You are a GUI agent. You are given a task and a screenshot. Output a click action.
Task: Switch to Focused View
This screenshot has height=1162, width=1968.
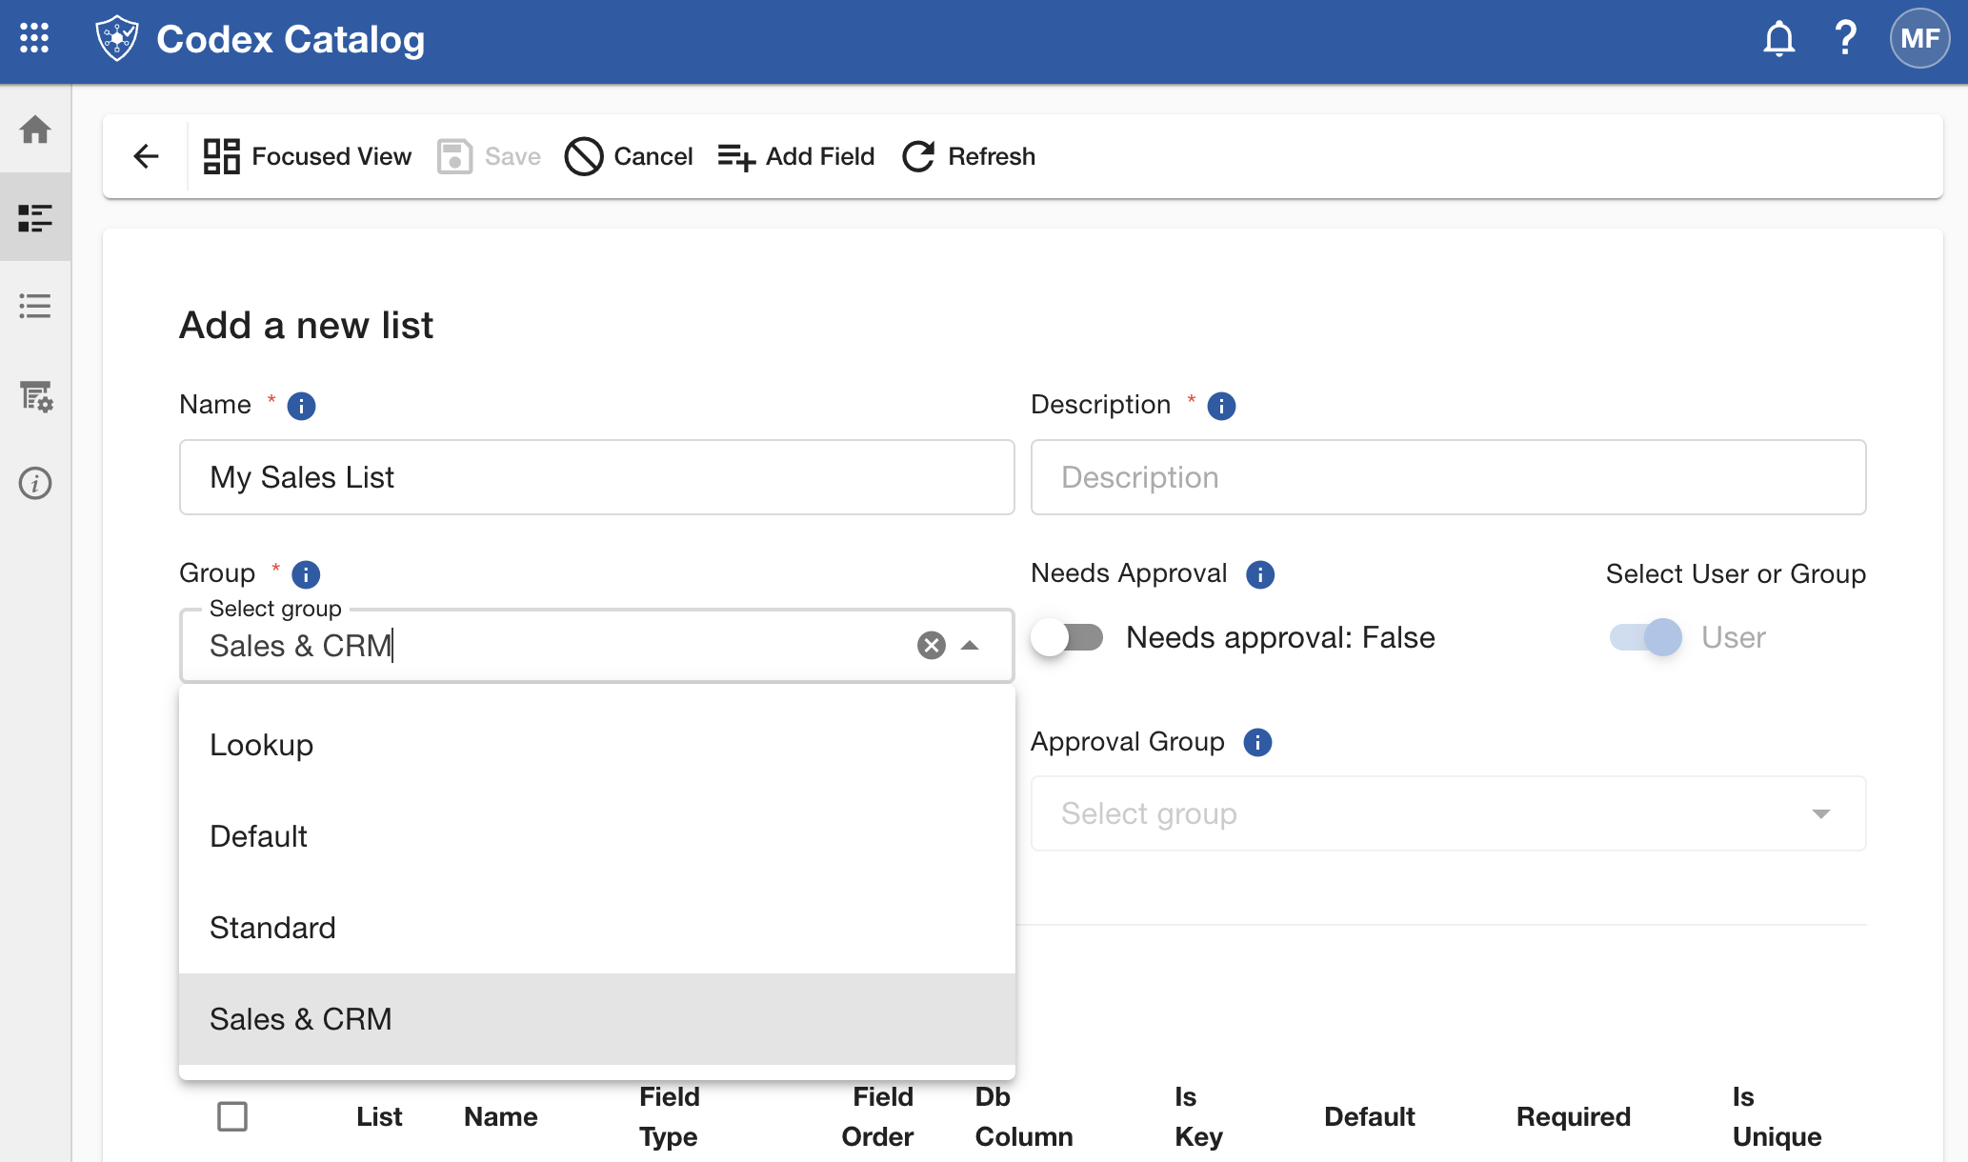(307, 156)
